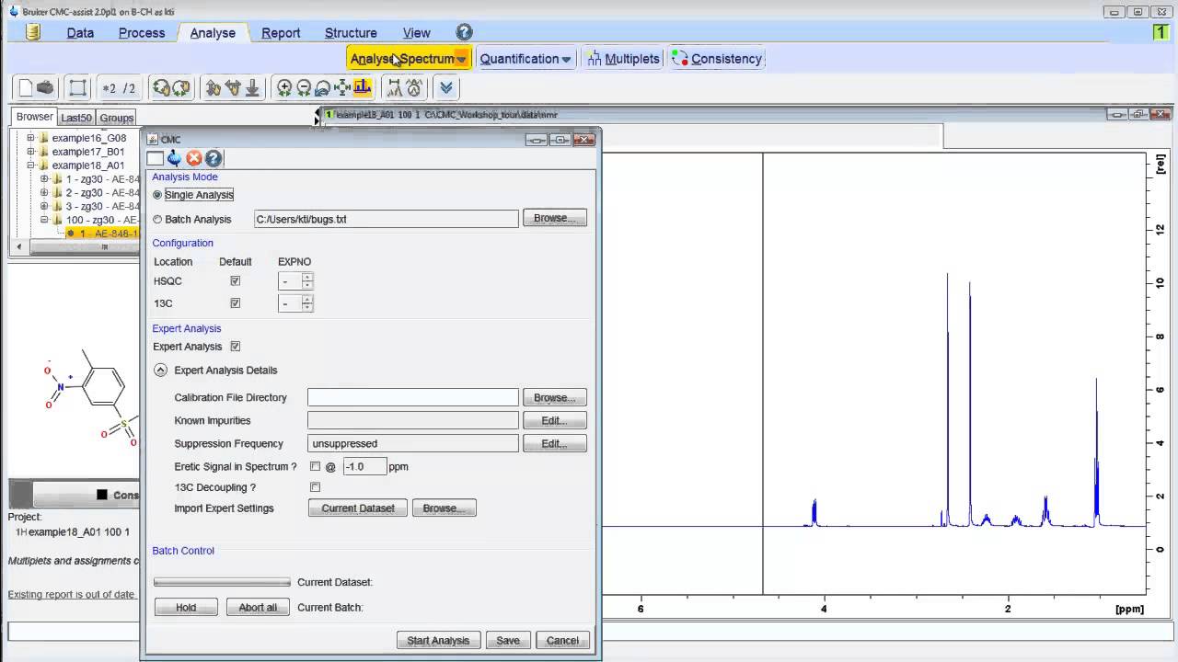Viewport: 1178px width, 662px height.
Task: Click the red X icon in CMC dialog
Action: click(194, 158)
